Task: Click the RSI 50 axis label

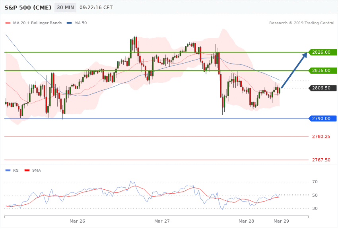Action: 315,195
